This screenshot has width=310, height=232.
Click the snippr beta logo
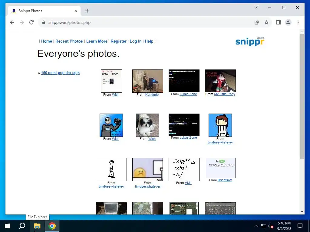[250, 41]
